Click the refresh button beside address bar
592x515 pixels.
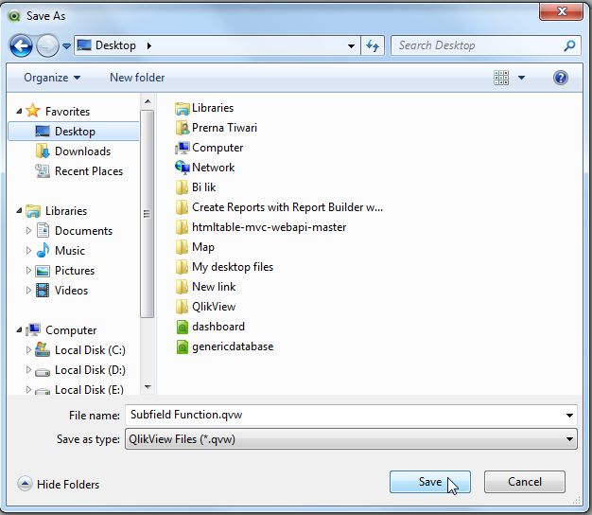point(373,45)
